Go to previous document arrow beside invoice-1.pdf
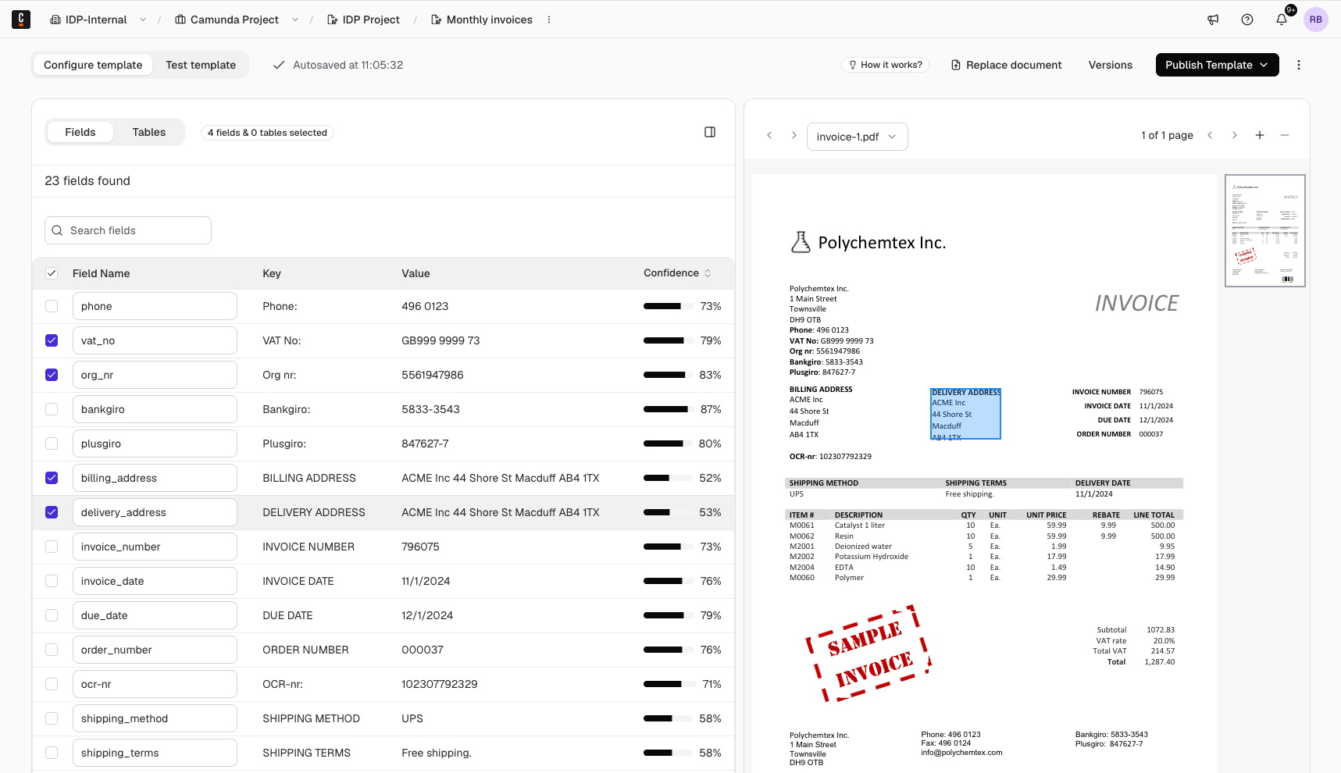 (769, 135)
